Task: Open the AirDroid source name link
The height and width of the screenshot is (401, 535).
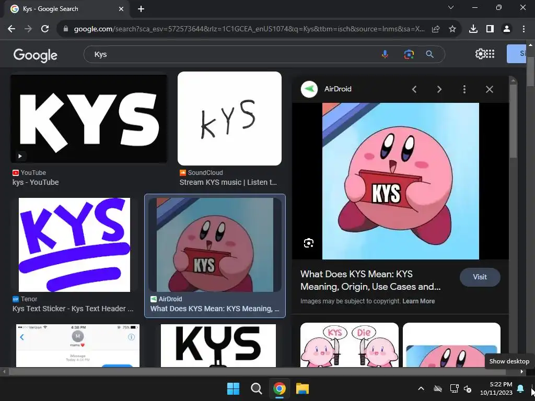Action: (x=338, y=89)
